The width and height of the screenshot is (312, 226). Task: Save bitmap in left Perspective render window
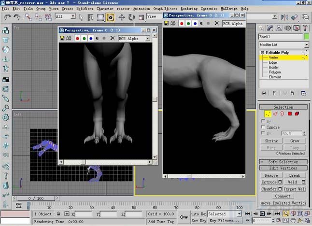tap(62, 38)
